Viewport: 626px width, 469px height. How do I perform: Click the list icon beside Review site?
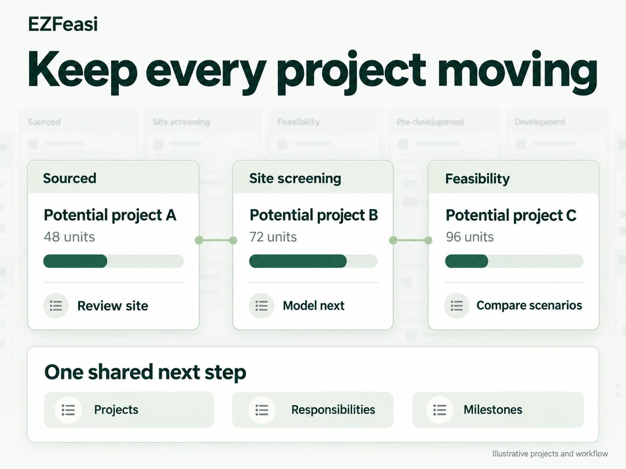(56, 306)
